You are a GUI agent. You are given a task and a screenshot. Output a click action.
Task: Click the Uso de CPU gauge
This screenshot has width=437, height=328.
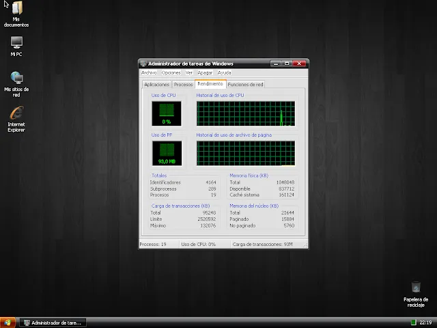(167, 113)
